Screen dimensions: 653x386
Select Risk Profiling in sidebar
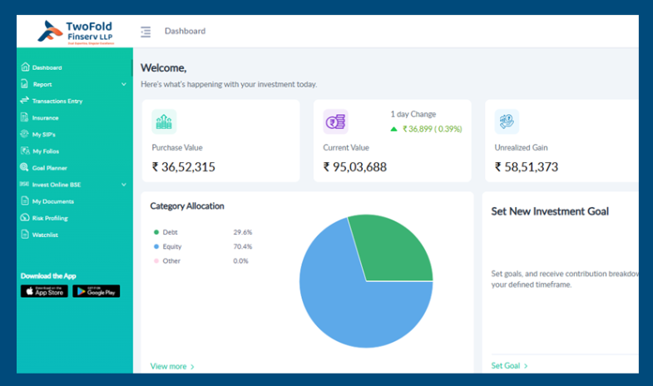pos(50,218)
